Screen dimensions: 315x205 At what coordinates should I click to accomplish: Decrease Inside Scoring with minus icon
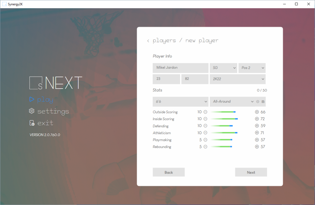point(205,119)
